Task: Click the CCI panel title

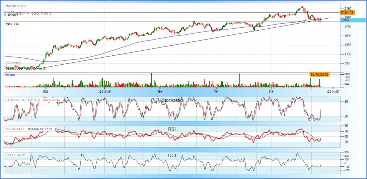Action: [171, 155]
